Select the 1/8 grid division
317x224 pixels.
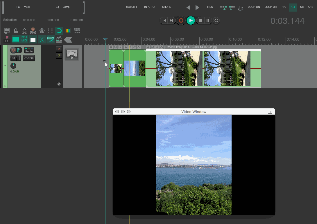pyautogui.click(x=302, y=7)
